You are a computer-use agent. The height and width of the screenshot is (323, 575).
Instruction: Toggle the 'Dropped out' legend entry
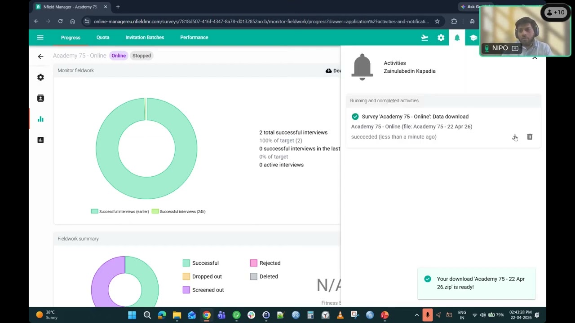coord(203,276)
